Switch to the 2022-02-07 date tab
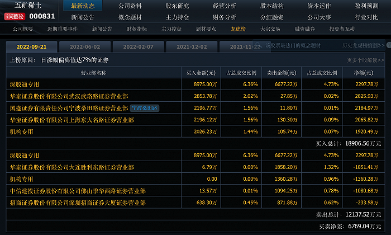 coord(138,46)
